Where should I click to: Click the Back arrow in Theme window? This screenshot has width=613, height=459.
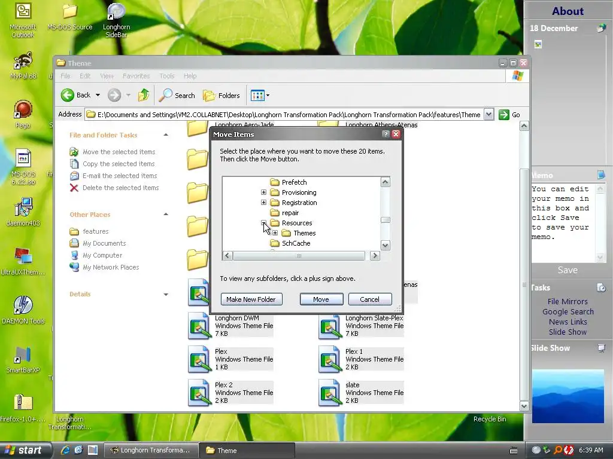click(68, 95)
